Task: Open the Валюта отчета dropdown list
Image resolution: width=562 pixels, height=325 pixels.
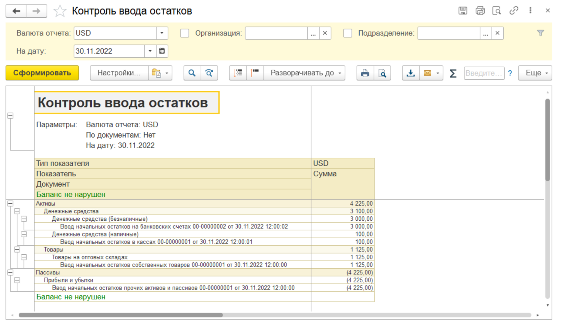Action: [162, 33]
